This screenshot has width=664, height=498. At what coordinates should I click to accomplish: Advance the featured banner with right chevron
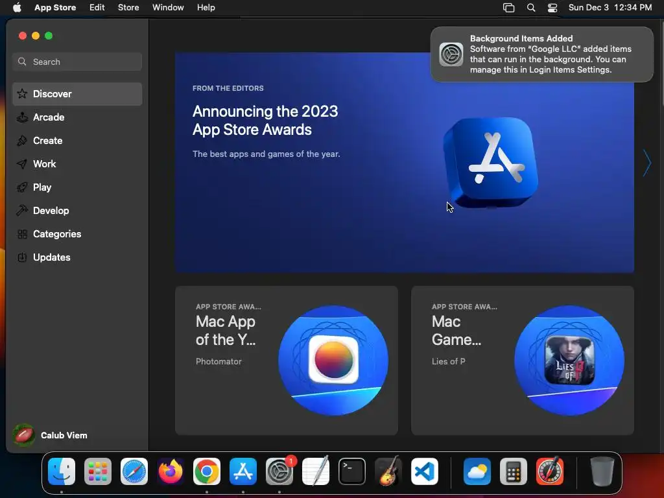tap(646, 163)
